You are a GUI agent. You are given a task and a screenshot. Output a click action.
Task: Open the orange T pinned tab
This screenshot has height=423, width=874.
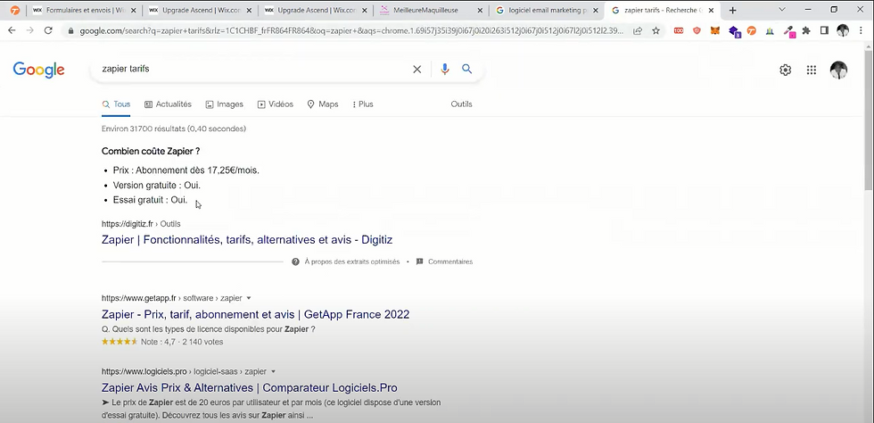15,10
